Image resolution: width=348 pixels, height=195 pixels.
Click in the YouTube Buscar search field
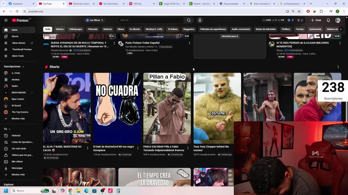tap(151, 20)
